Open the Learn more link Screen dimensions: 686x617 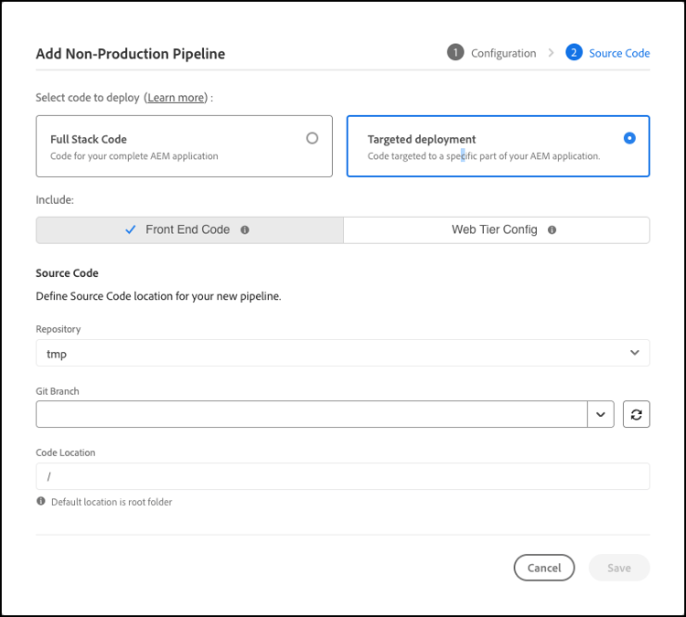[x=177, y=98]
